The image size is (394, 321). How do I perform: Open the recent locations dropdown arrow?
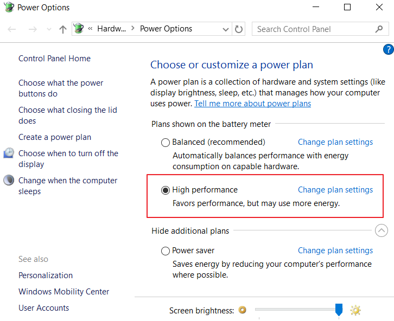49,29
